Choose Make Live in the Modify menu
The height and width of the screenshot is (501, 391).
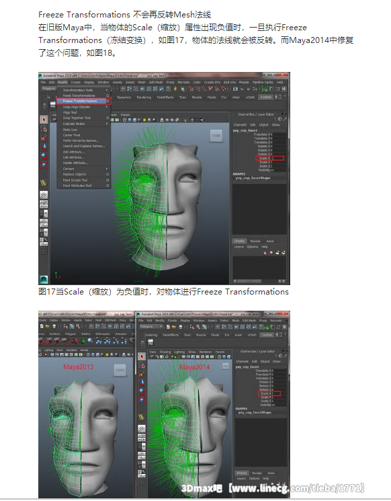pos(70,130)
